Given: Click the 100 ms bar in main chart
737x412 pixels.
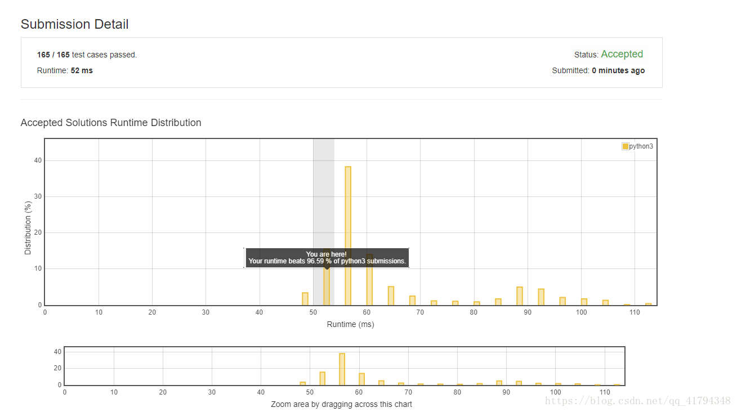Looking at the screenshot, I should (584, 302).
